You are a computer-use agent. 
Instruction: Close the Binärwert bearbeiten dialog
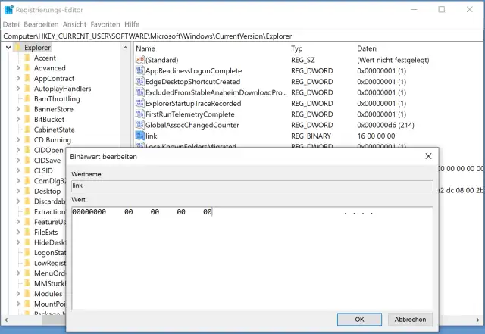(428, 156)
